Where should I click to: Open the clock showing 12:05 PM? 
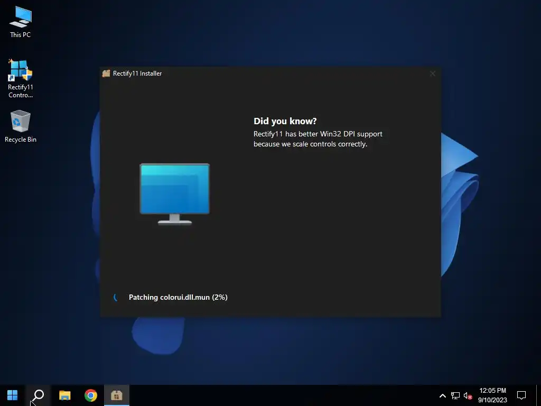(492, 395)
